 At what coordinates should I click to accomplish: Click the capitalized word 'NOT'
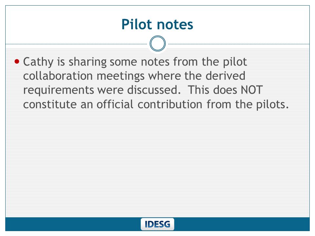point(252,90)
